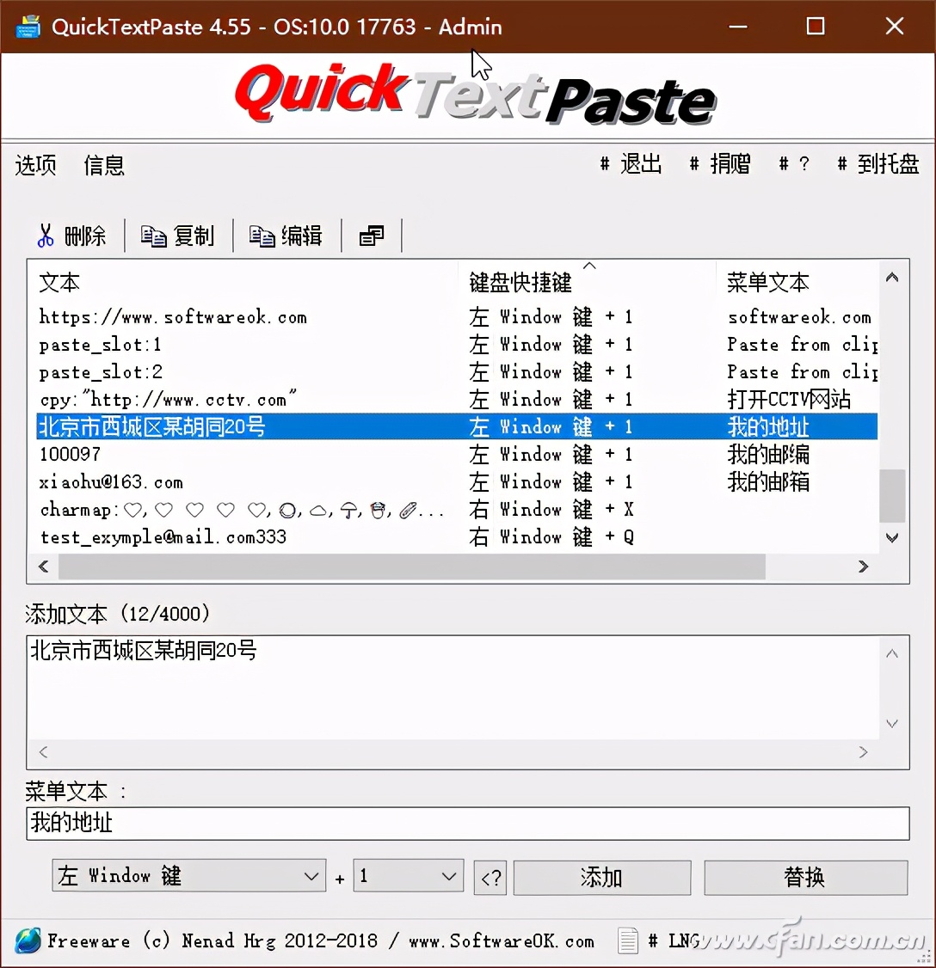Image resolution: width=936 pixels, height=968 pixels.
Task: Click the list's vertical scrollbar thumb
Action: [x=891, y=496]
